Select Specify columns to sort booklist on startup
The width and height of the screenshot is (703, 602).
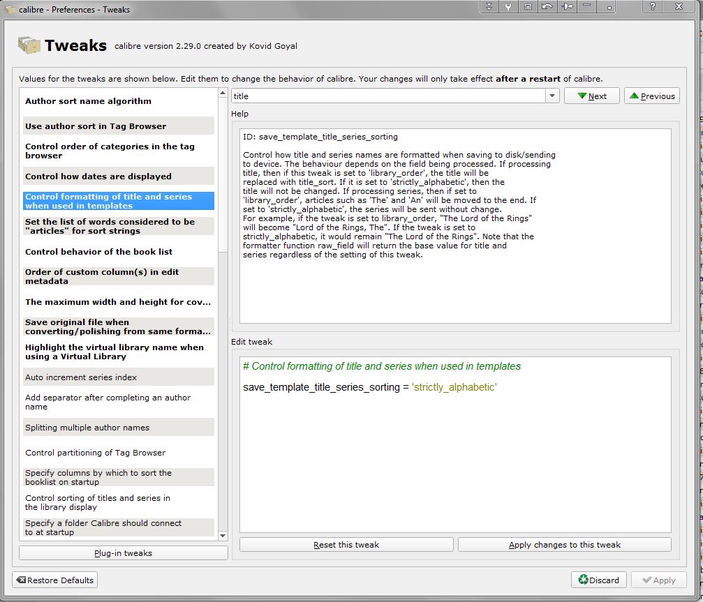tap(119, 477)
